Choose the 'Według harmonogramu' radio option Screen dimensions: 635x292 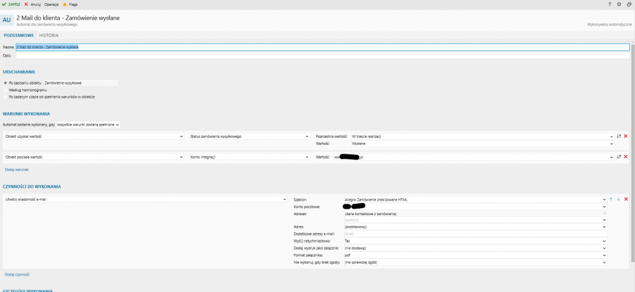point(6,90)
